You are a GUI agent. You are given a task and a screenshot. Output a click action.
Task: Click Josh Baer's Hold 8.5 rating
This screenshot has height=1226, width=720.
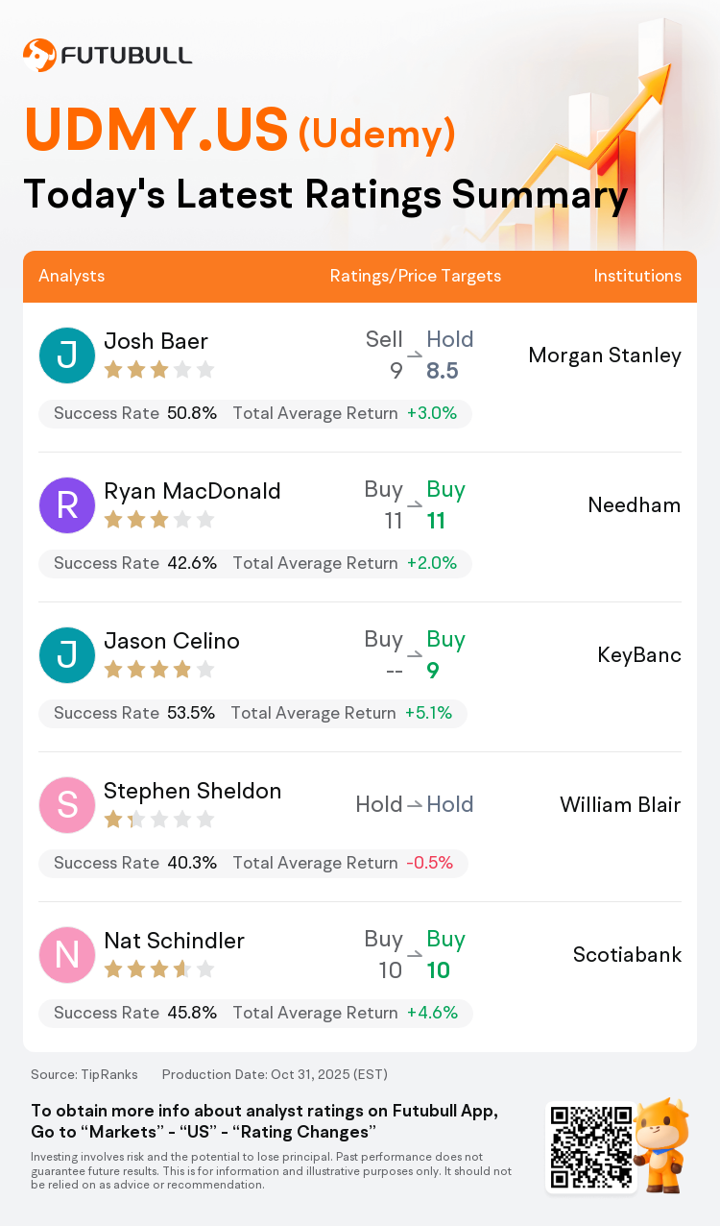[x=449, y=355]
